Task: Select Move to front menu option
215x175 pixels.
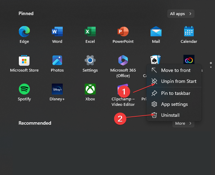Action: tap(176, 70)
